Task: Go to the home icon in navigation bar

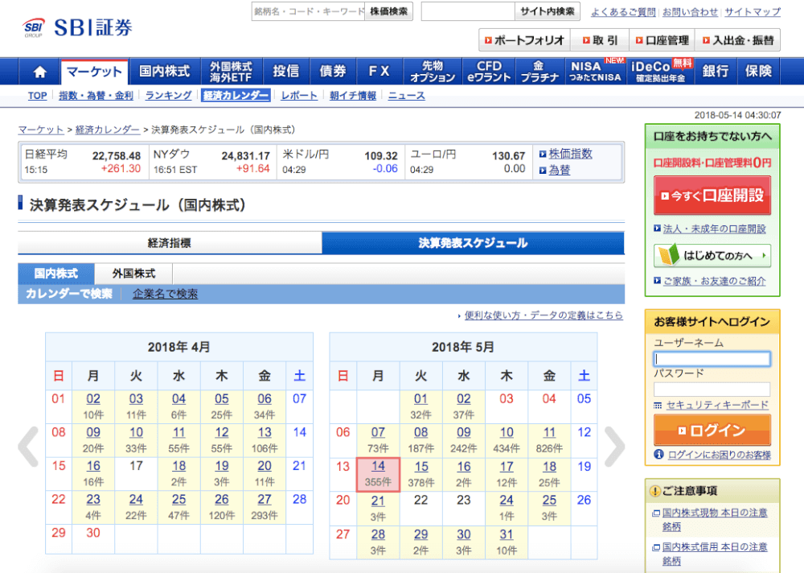Action: pos(39,72)
